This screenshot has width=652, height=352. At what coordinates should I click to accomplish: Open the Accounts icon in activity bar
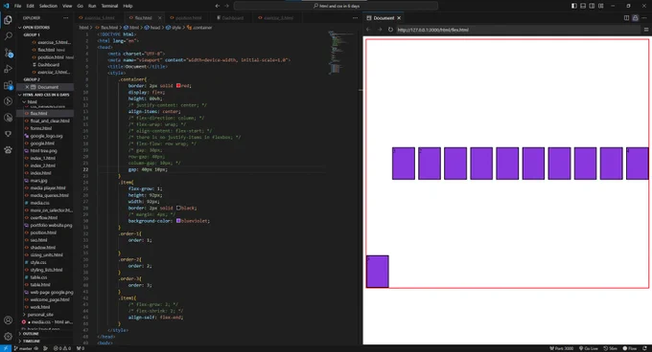pyautogui.click(x=8, y=319)
